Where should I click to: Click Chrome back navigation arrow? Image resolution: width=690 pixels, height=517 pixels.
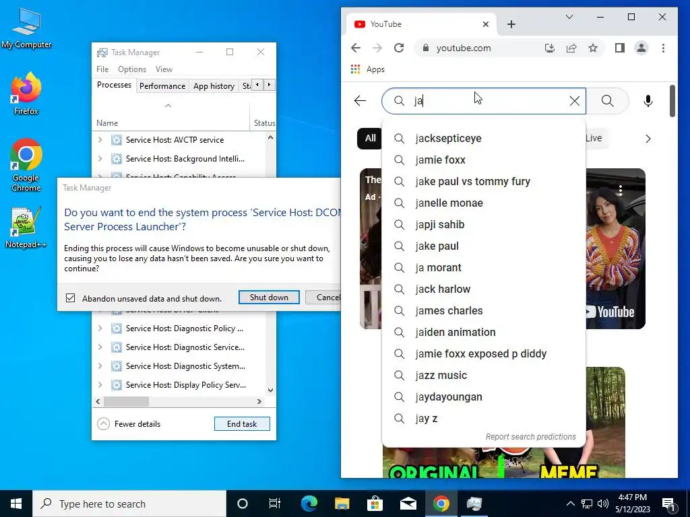point(356,48)
